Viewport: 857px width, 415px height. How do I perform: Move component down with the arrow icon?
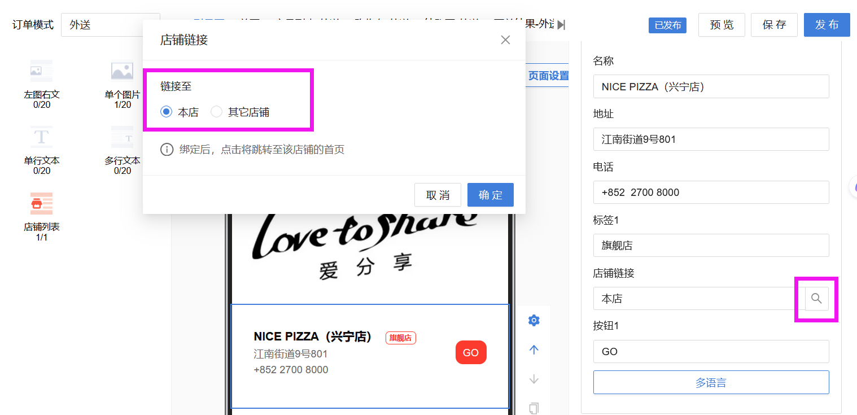click(x=534, y=379)
